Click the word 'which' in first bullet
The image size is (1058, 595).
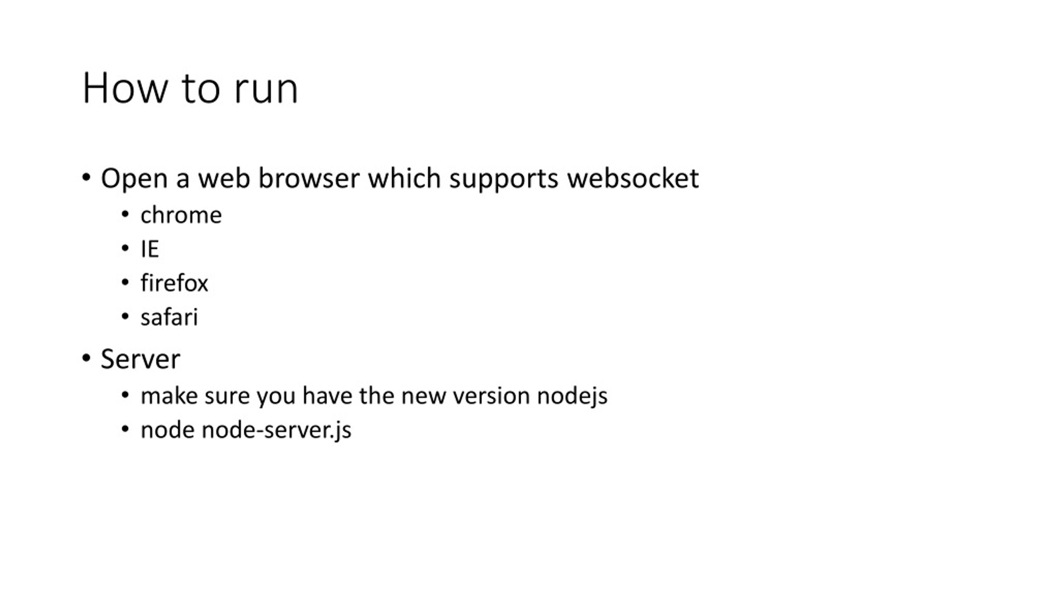pos(404,178)
